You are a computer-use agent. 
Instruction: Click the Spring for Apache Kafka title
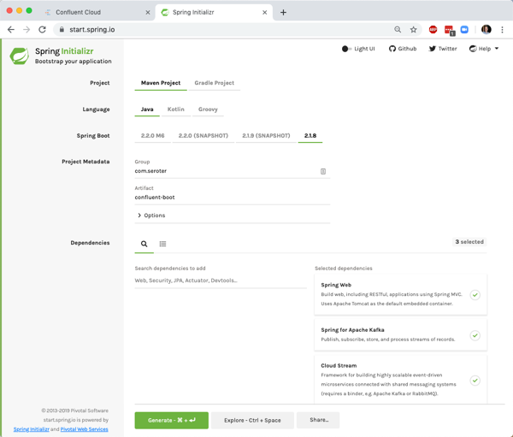tap(352, 330)
